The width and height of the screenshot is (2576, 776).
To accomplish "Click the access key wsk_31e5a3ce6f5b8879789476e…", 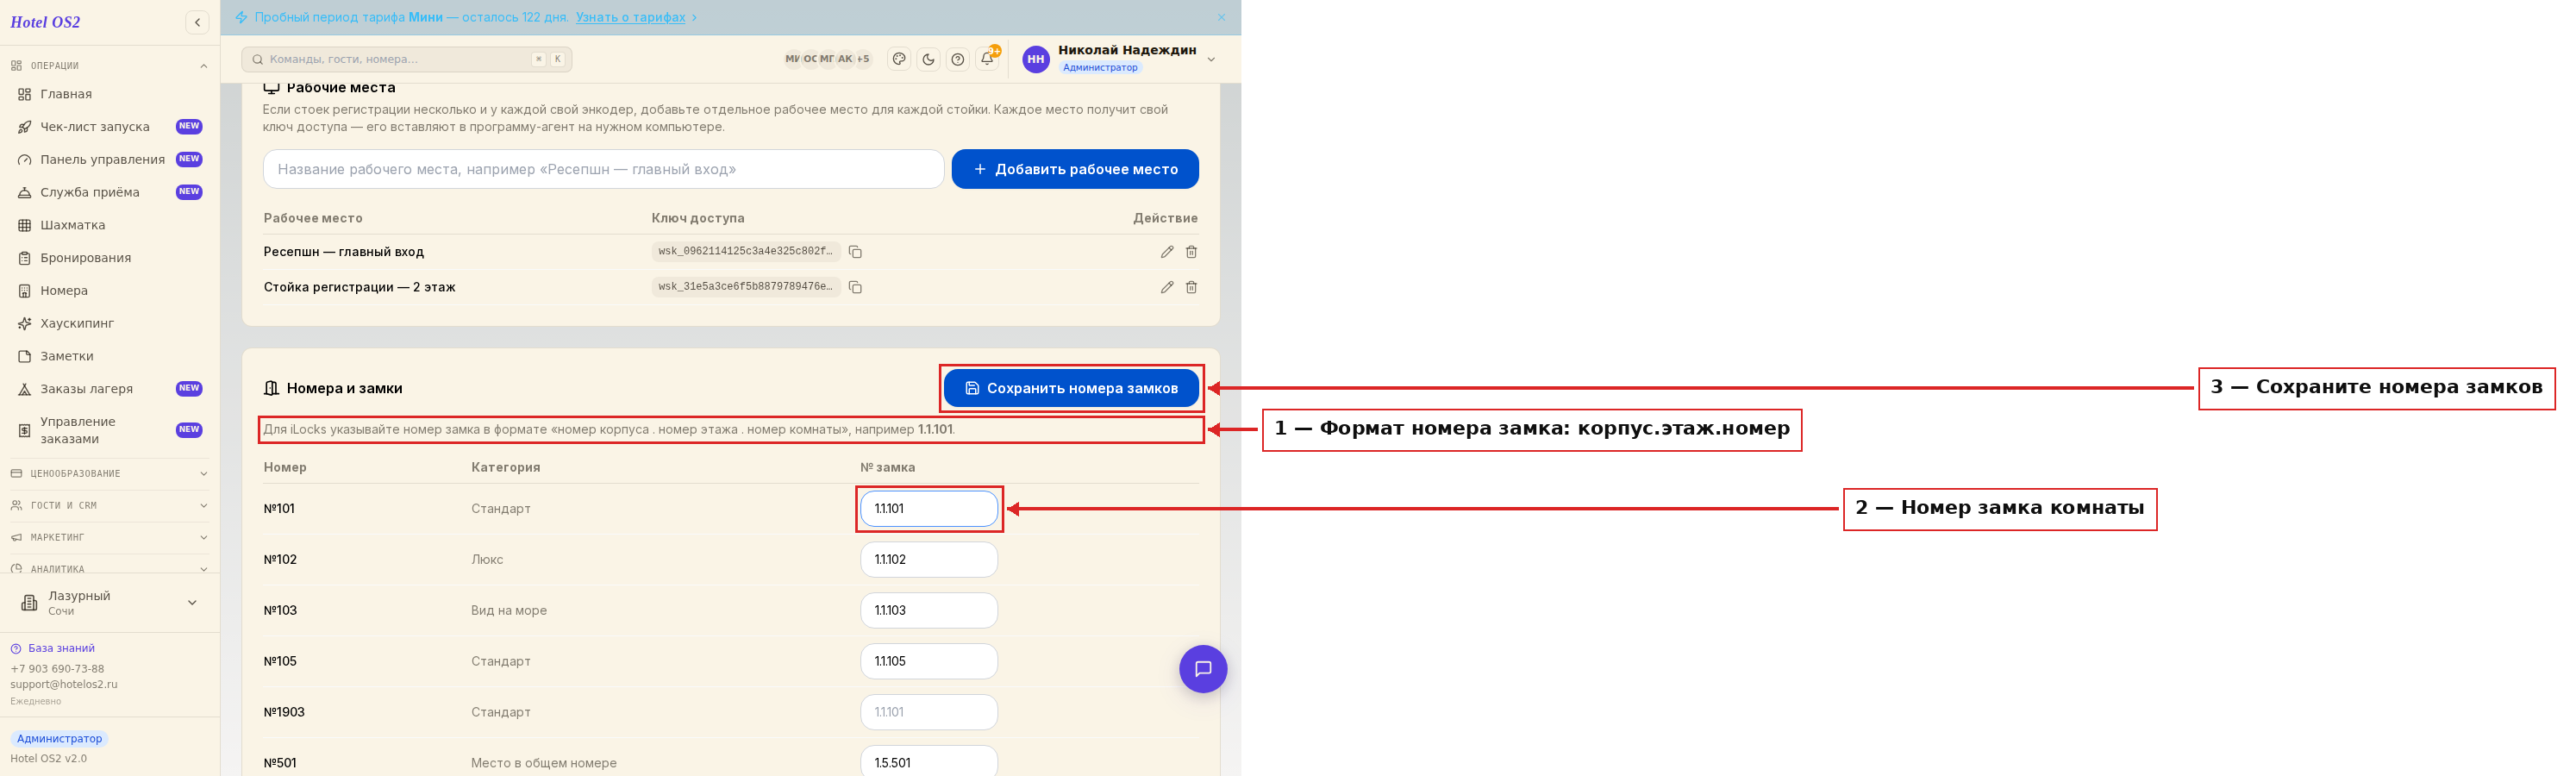I will tap(746, 287).
